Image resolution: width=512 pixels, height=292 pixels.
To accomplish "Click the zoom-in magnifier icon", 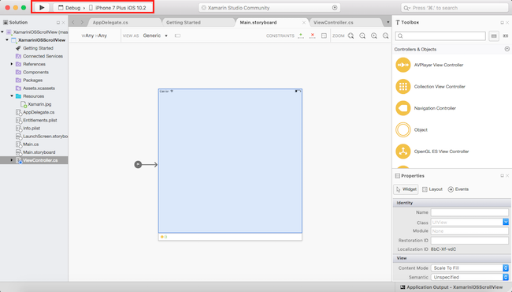I will (374, 36).
